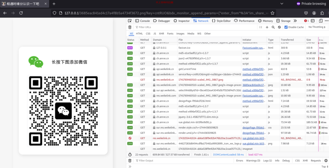
Task: Open the Top context selector
Action: 325,166
